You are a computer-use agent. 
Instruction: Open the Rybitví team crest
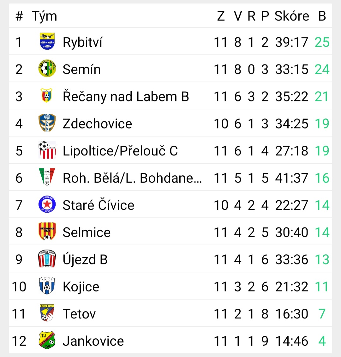coord(47,41)
